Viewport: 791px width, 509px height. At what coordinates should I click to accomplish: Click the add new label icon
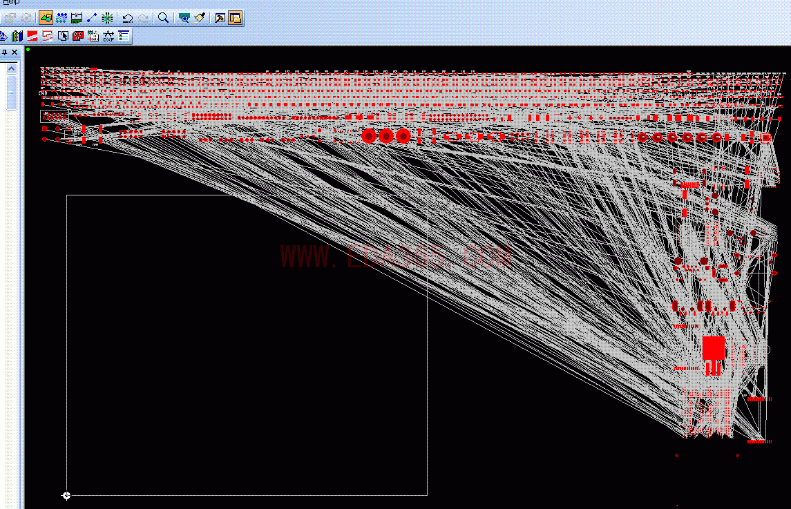(93, 36)
